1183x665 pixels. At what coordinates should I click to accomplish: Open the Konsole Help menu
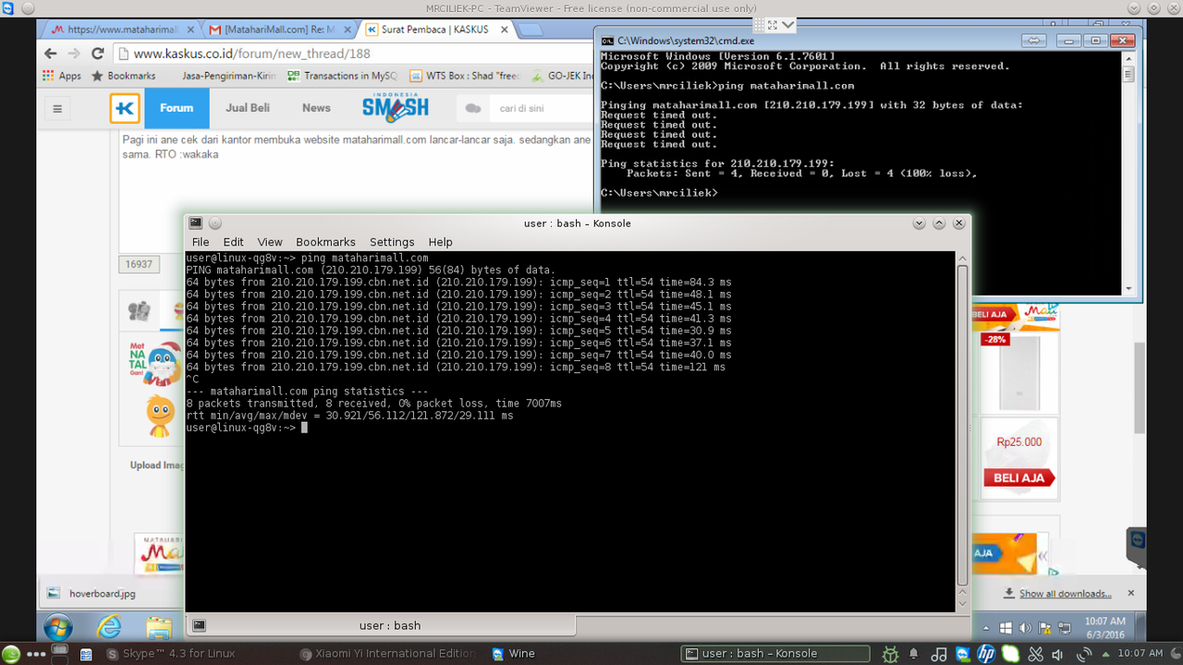tap(441, 242)
